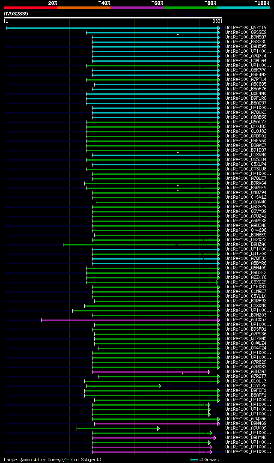The width and height of the screenshot is (274, 463).
Task: Open the UniRef100_A5AE68 hit link
Action: click(246, 117)
